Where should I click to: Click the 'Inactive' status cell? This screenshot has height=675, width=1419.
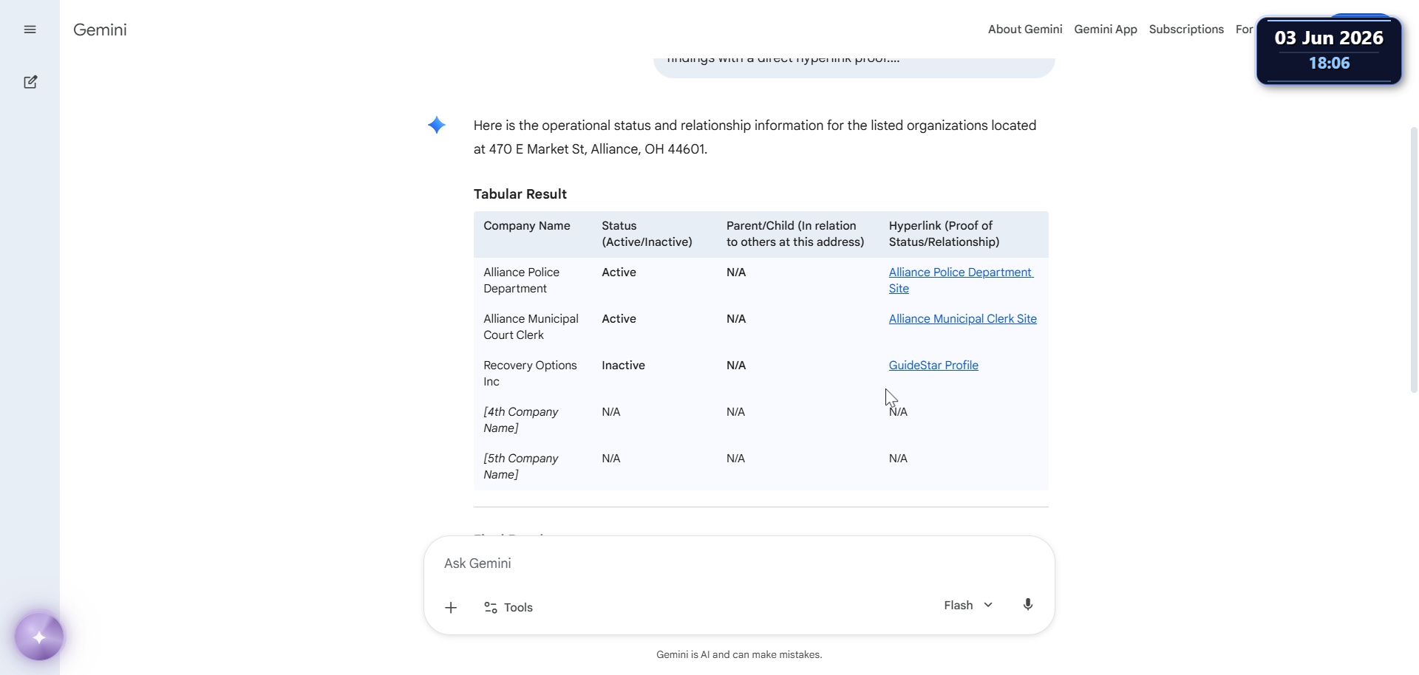point(623,366)
